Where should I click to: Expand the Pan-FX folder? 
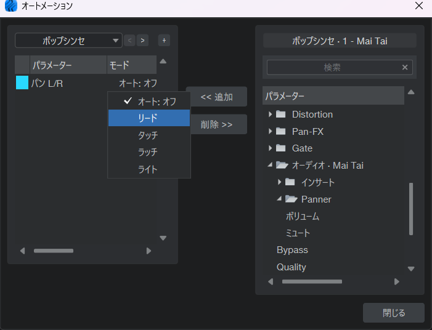pos(271,131)
